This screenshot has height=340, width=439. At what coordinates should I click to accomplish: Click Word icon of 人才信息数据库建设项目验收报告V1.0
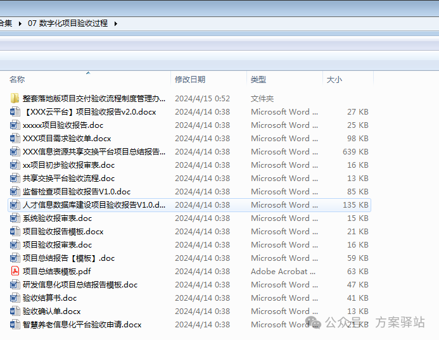click(15, 205)
